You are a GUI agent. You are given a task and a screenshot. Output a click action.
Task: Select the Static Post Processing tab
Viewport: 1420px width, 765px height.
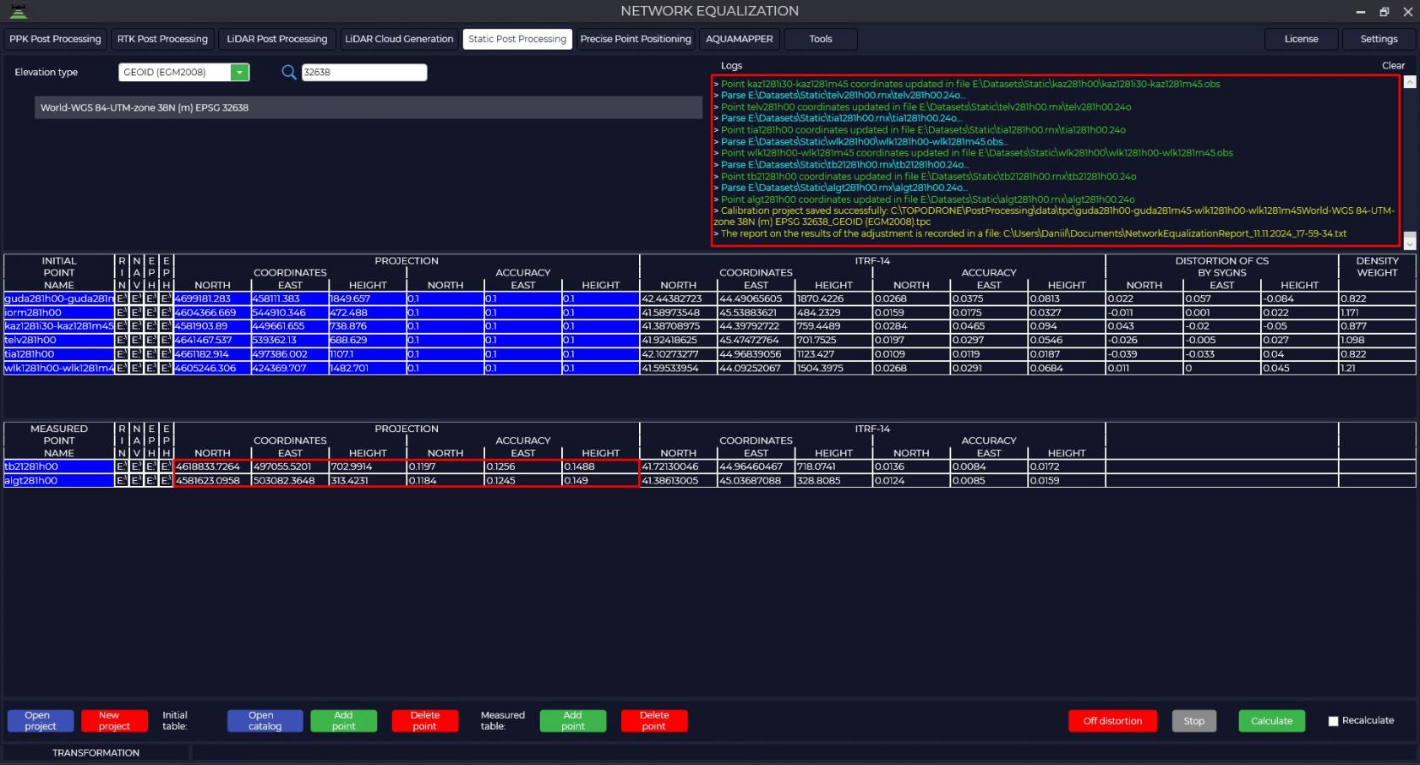pyautogui.click(x=517, y=39)
